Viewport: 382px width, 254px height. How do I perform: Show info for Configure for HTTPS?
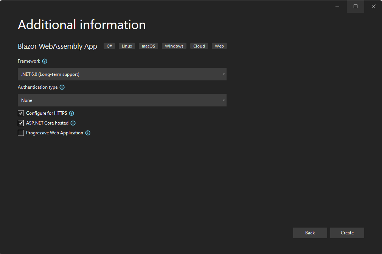[x=71, y=113]
